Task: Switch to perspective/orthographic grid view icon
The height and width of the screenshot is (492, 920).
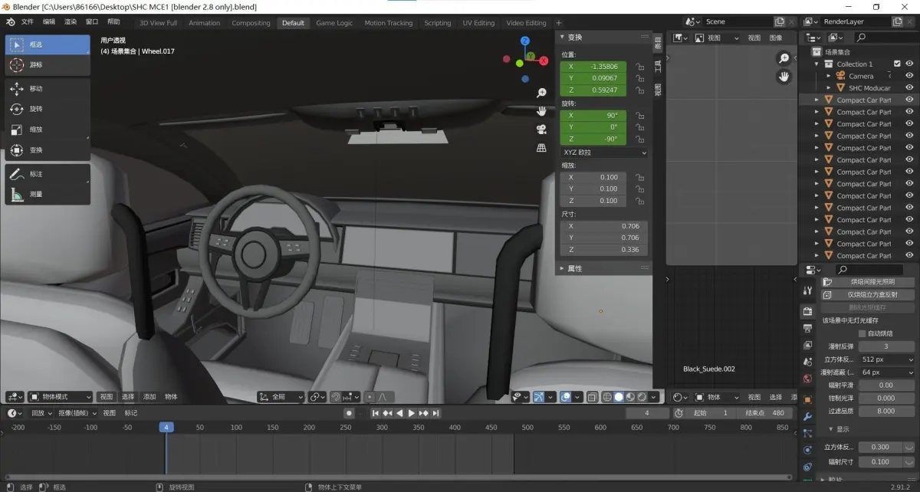Action: 541,148
